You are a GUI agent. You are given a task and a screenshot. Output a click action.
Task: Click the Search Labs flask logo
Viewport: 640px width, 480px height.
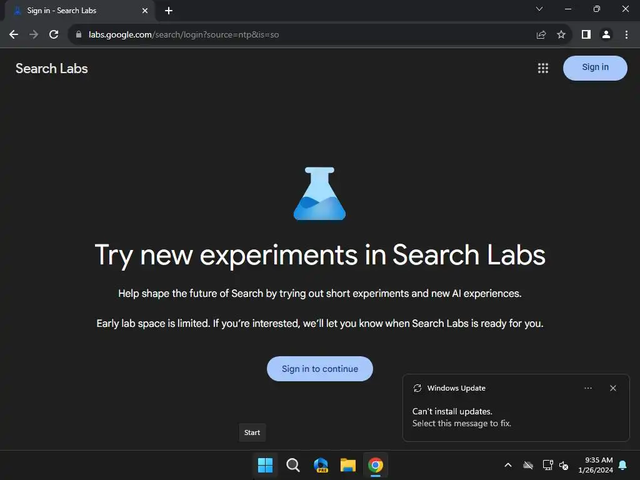(x=319, y=194)
